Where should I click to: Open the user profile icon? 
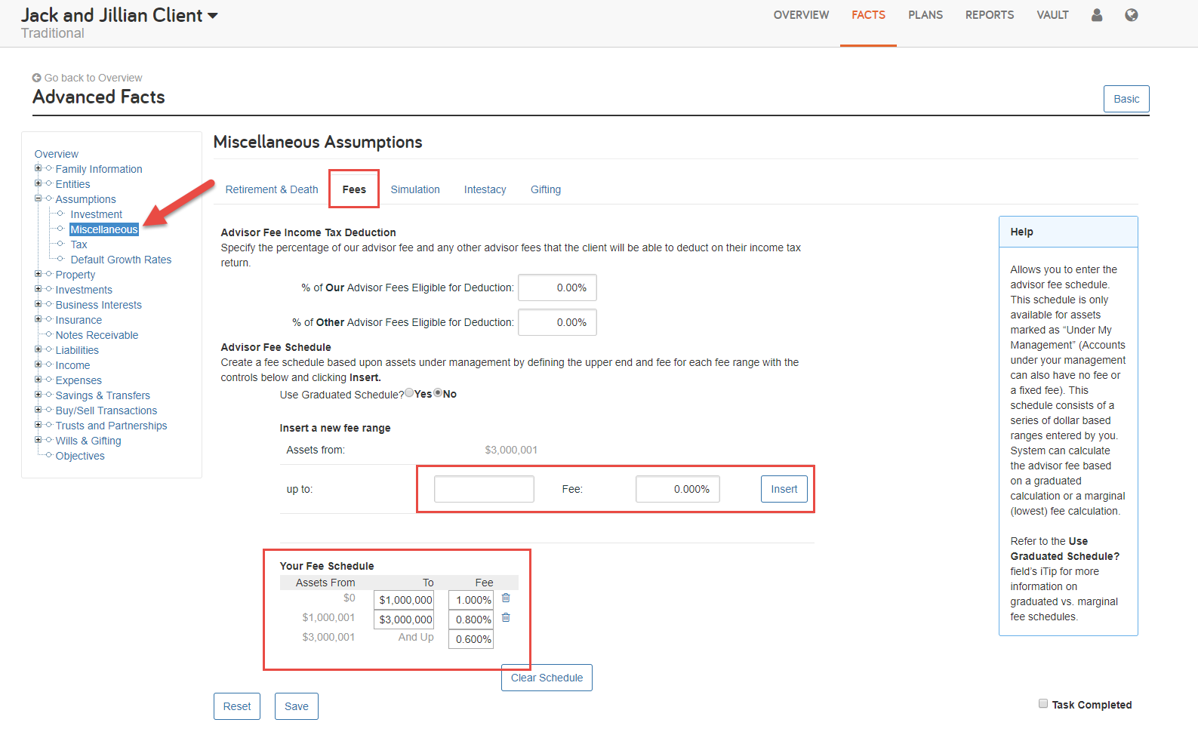point(1097,15)
